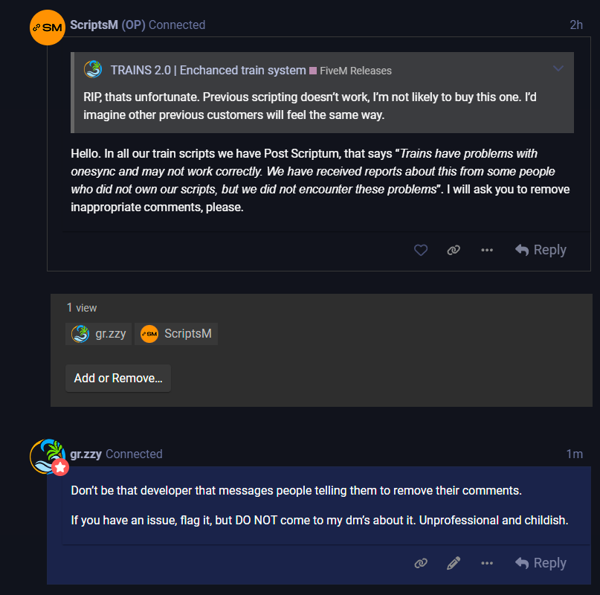Copy link to the ScriptsM post
Screen dimensions: 600x595
click(454, 251)
